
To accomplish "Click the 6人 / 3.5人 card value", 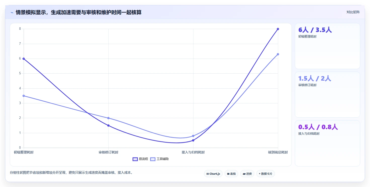I will (315, 30).
